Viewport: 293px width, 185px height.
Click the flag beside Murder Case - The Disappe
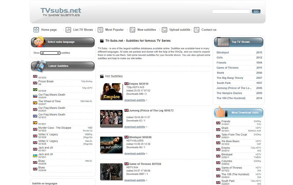pos(35,129)
